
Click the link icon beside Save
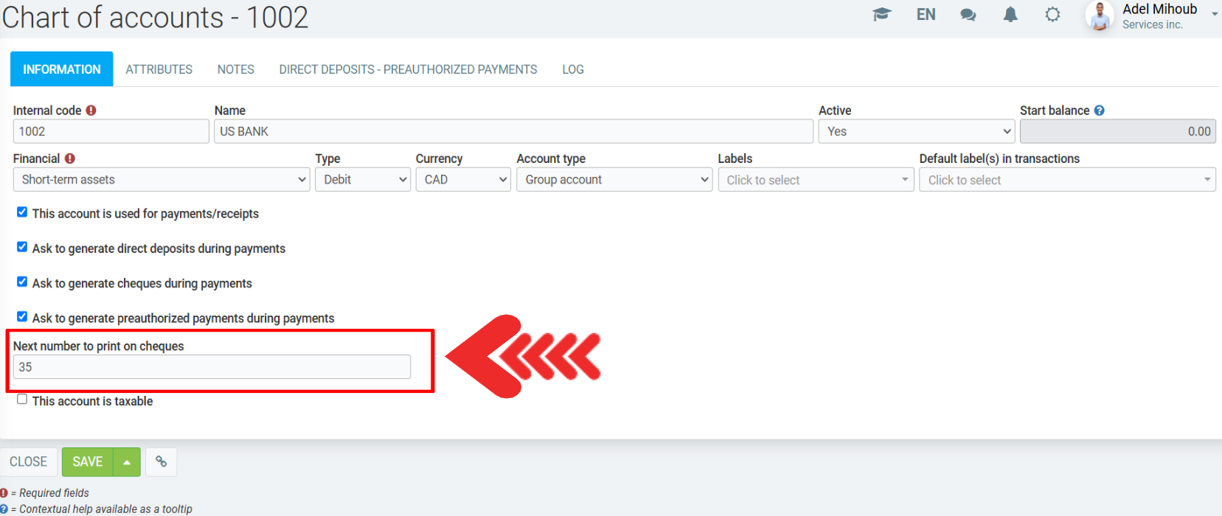tap(161, 462)
